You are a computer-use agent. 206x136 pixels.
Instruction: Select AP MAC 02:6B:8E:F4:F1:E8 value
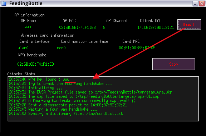(77, 27)
